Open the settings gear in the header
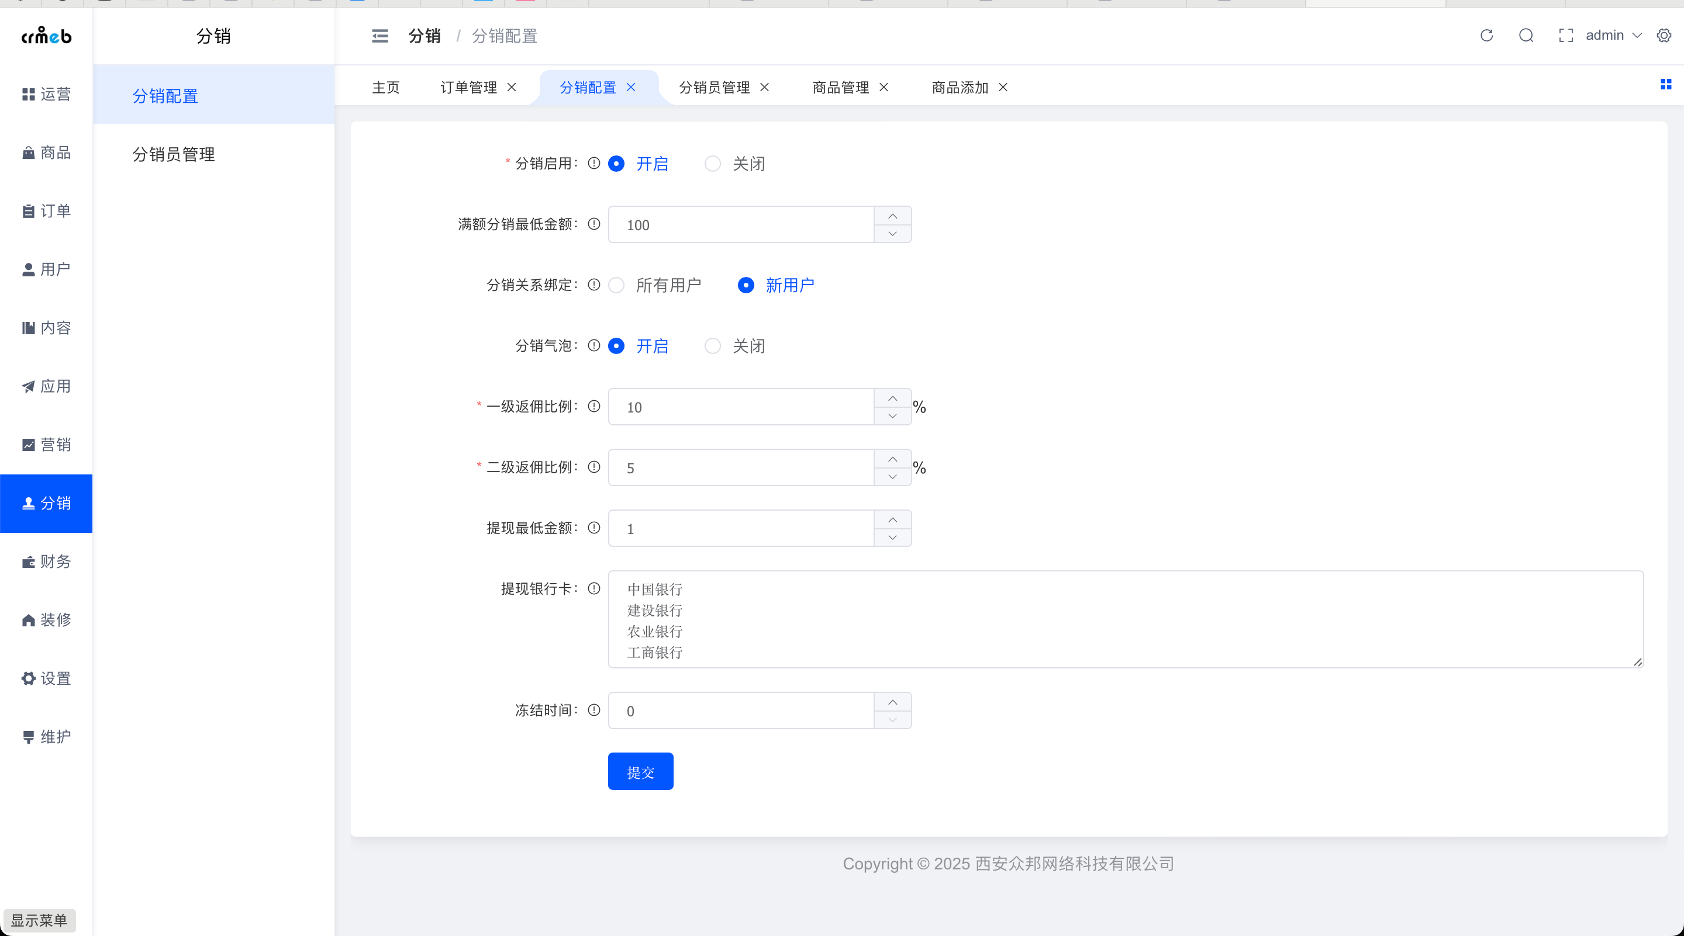Screen dimensions: 1684x936 pyautogui.click(x=1664, y=35)
